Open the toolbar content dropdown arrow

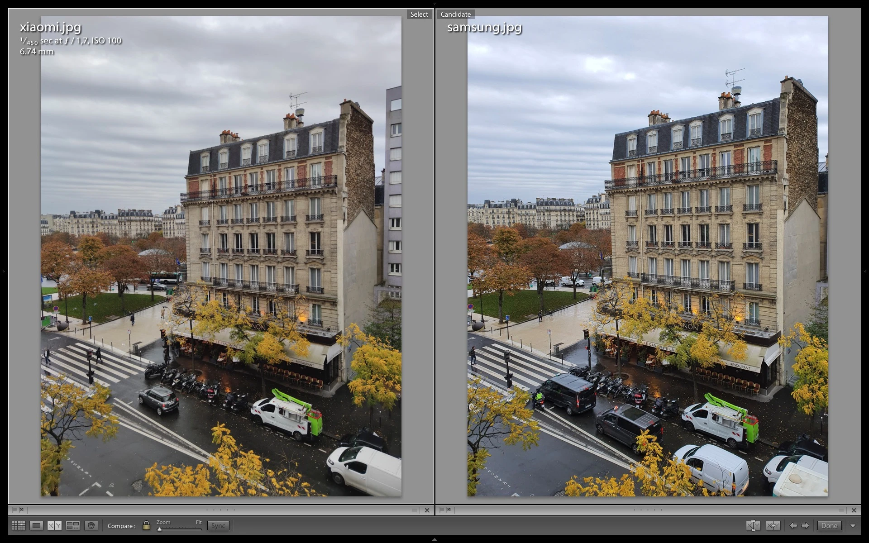pyautogui.click(x=853, y=526)
